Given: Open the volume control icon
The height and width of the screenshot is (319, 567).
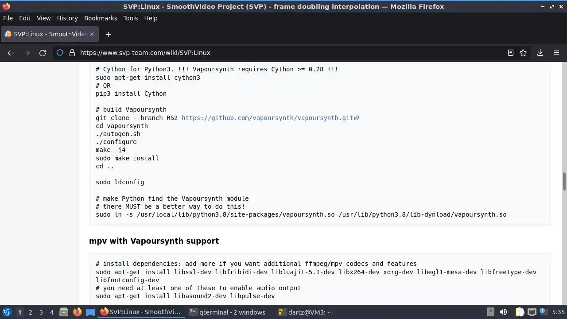Looking at the screenshot, I should click(x=503, y=312).
